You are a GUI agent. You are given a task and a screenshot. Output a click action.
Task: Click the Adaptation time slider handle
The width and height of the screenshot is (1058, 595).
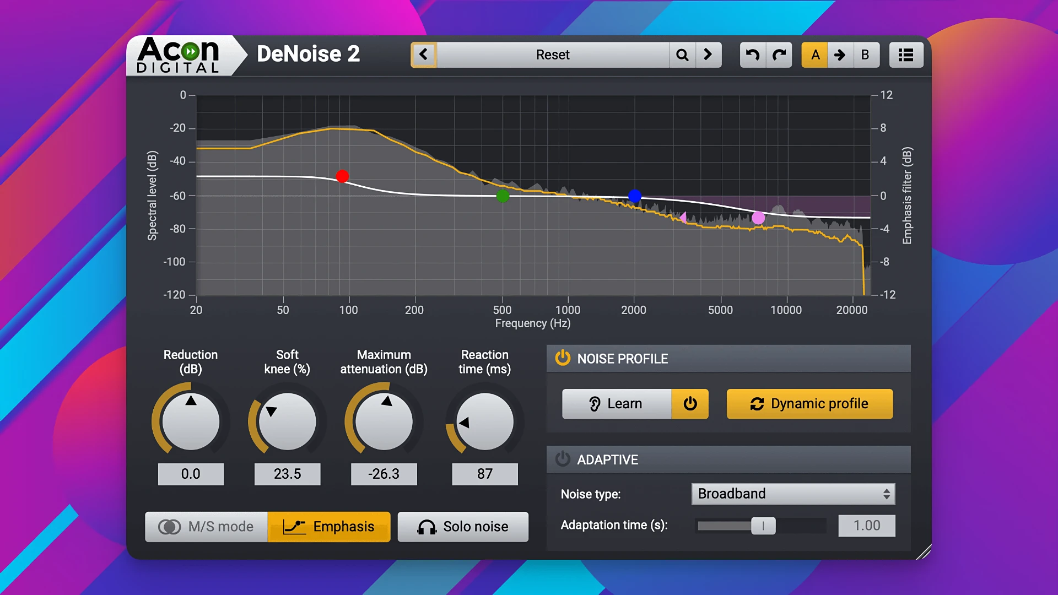point(763,526)
